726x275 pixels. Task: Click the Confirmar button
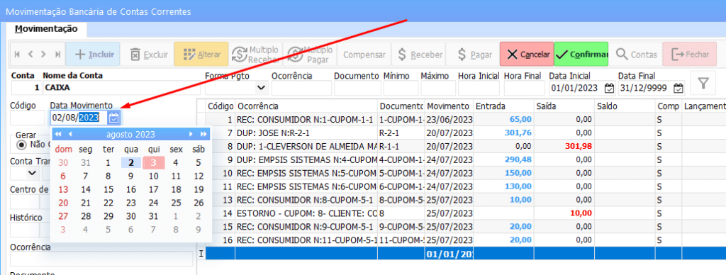581,54
